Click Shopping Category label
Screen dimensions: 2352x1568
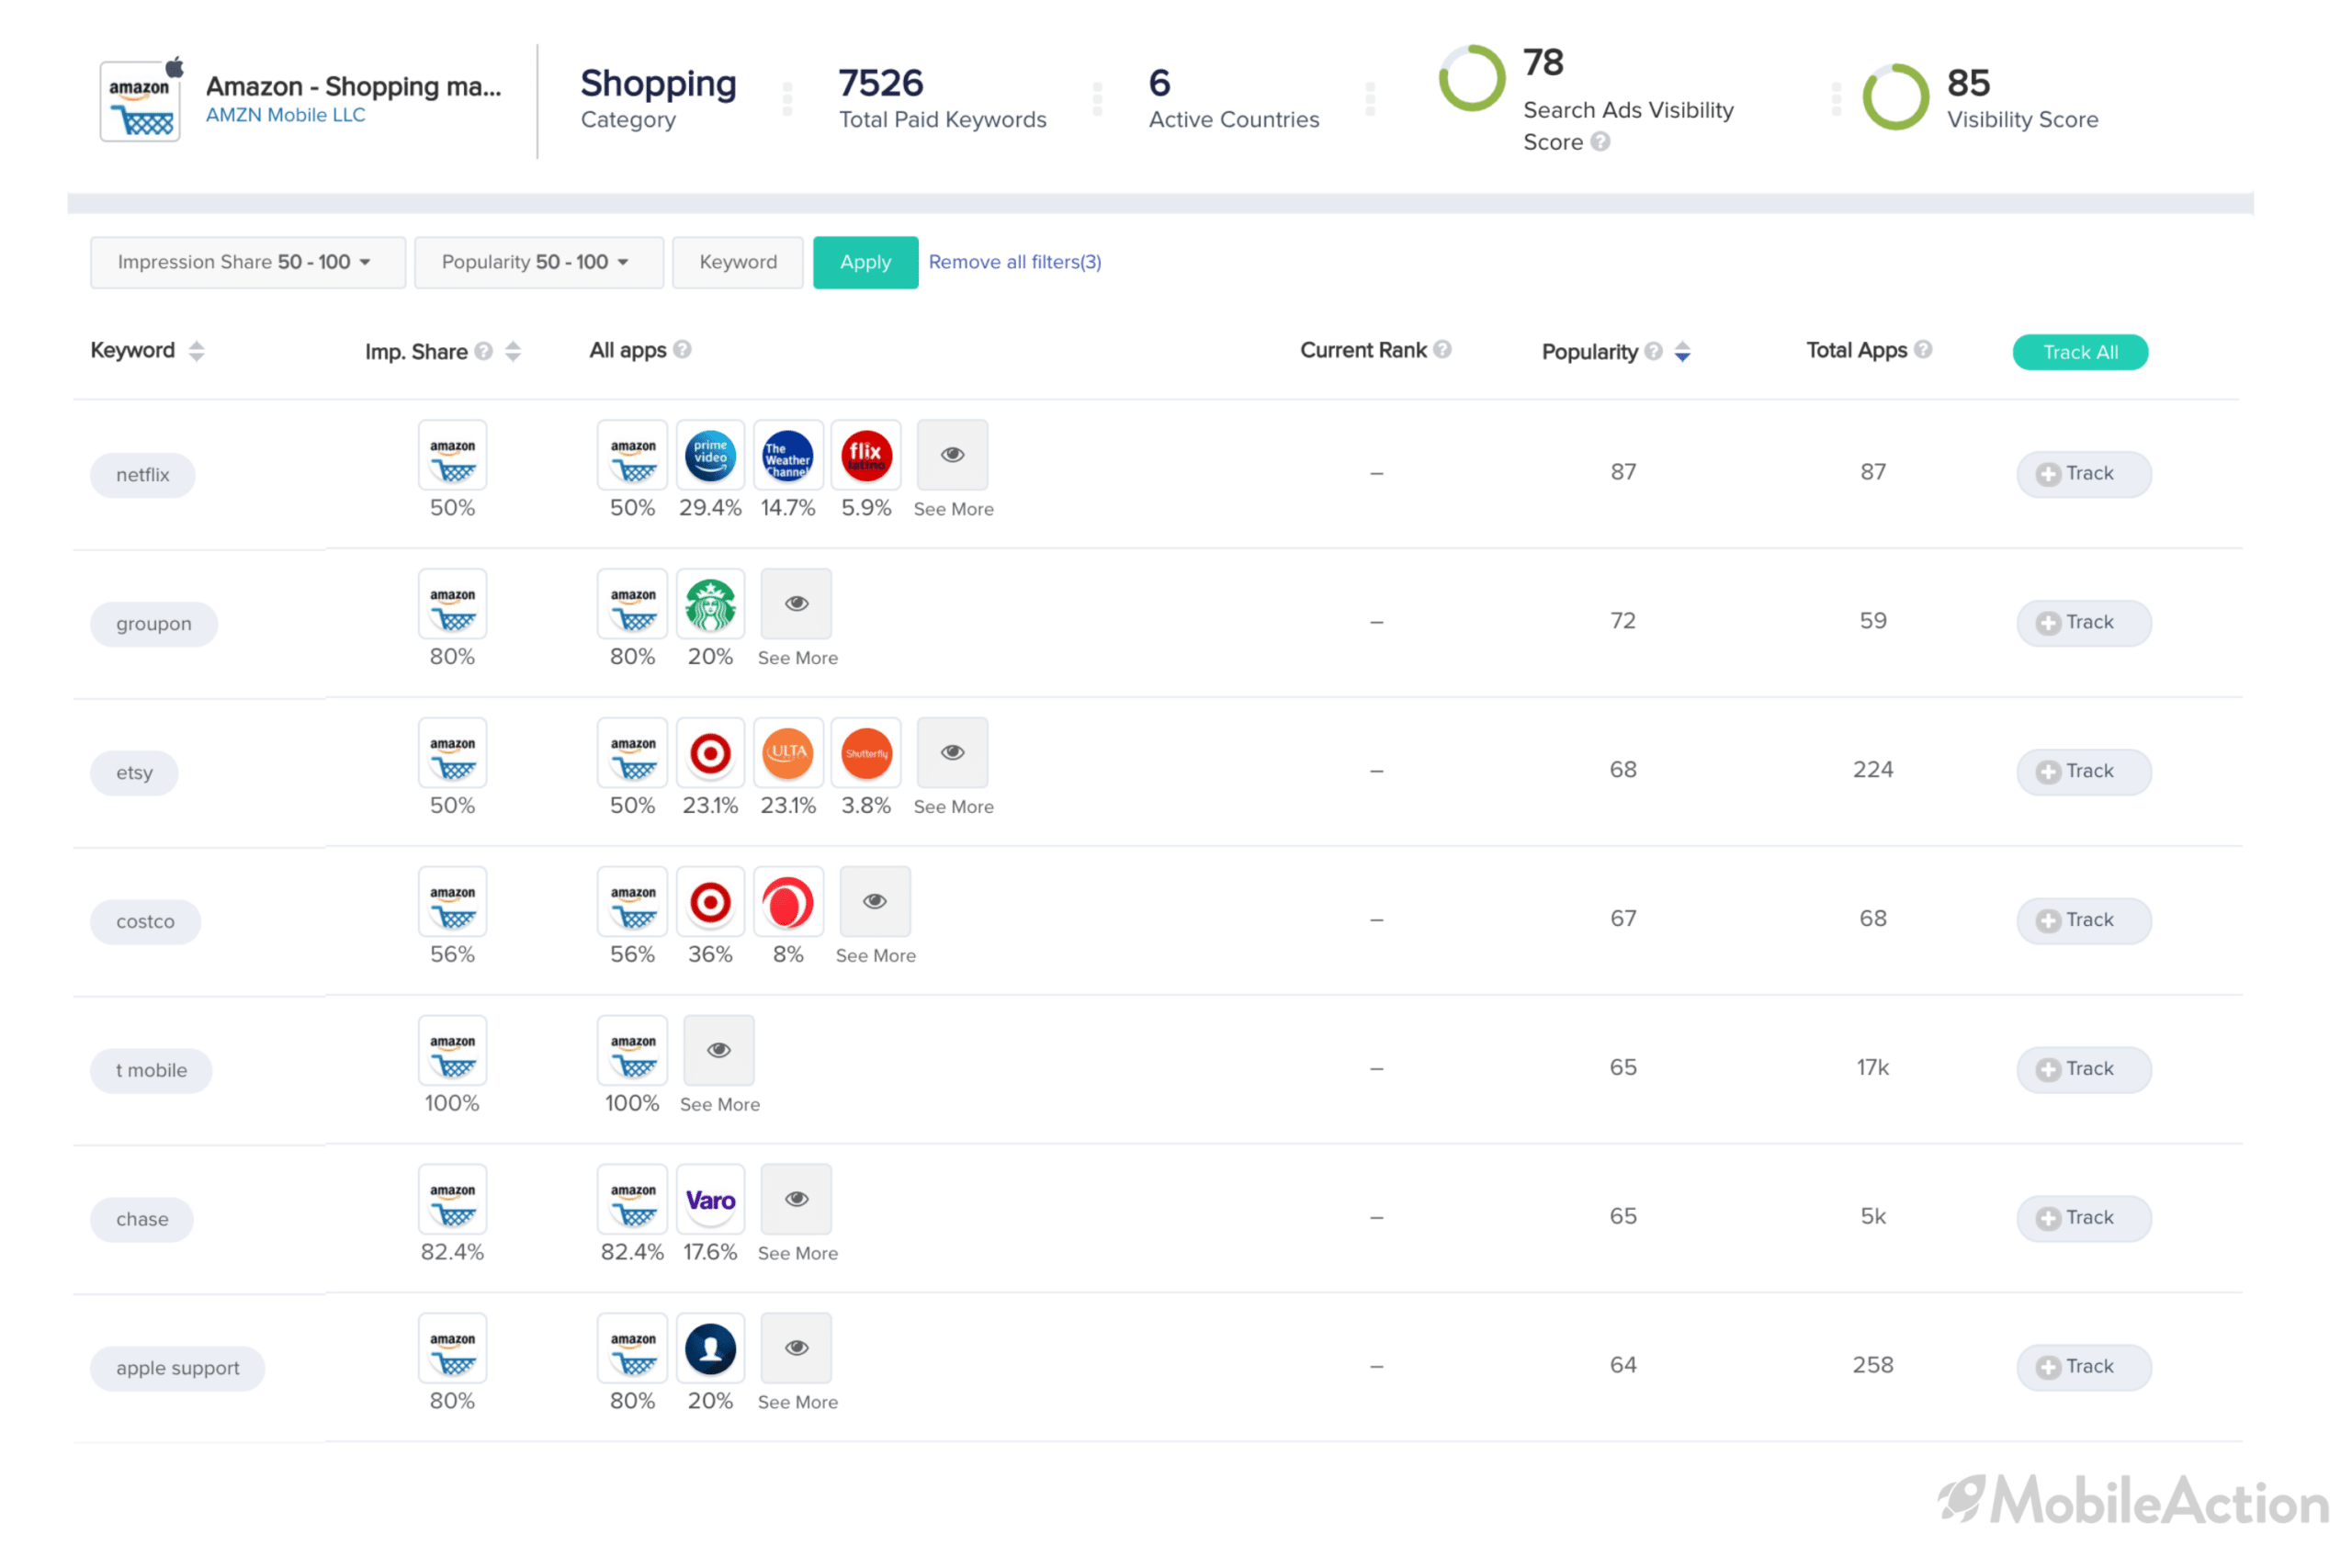pyautogui.click(x=658, y=98)
